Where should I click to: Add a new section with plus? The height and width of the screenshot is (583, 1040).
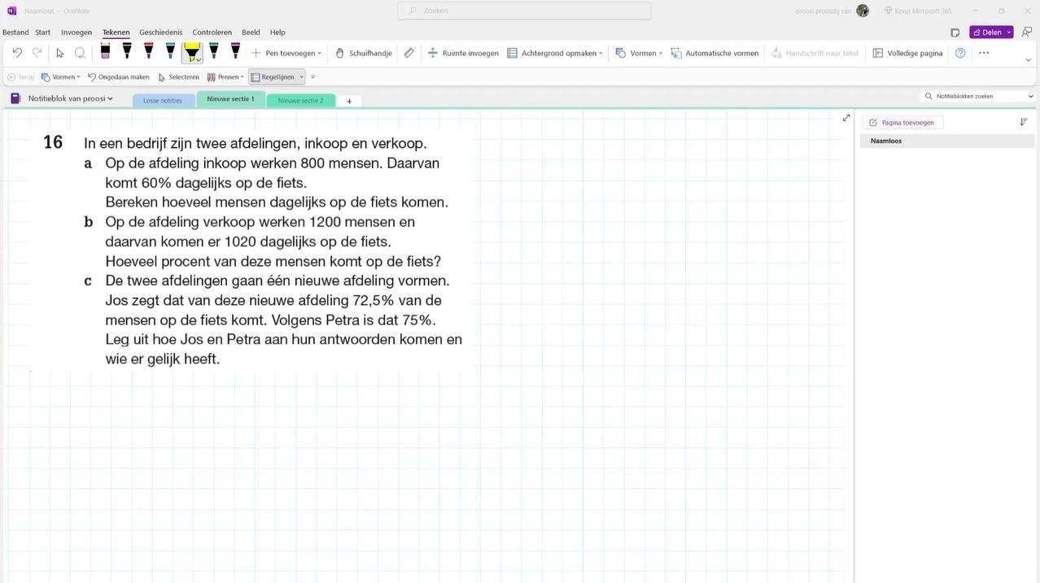349,101
